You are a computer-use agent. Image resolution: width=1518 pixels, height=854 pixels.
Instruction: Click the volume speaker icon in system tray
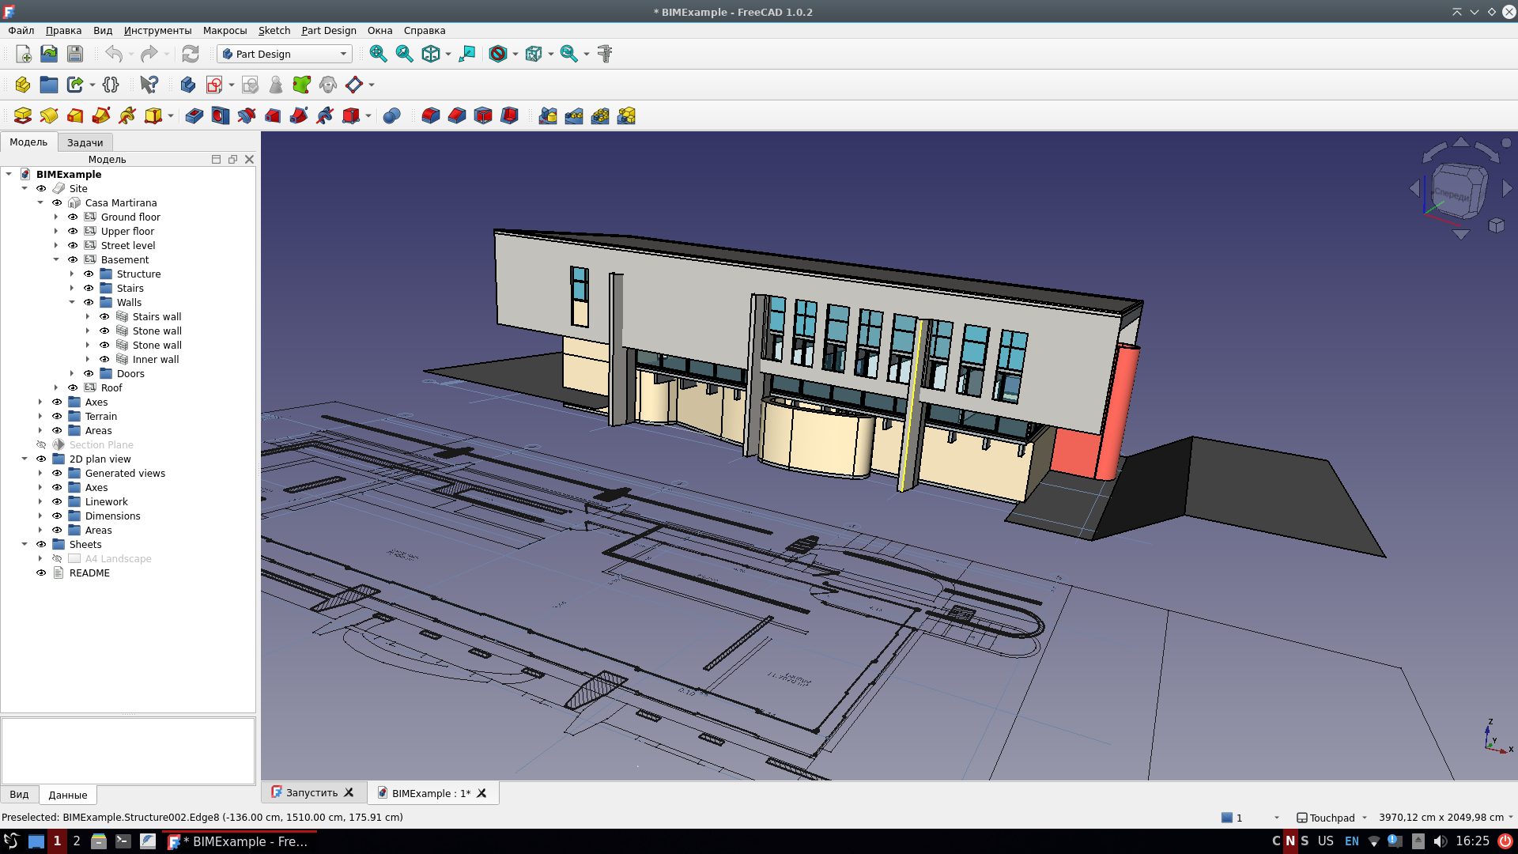pos(1441,841)
